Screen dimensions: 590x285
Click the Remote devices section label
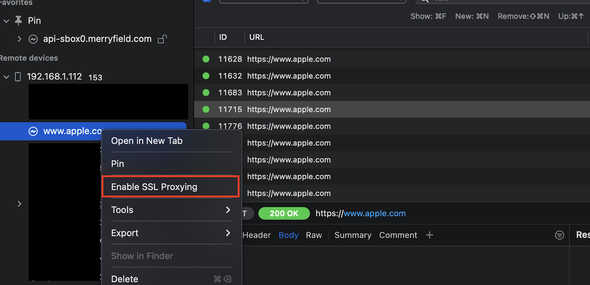click(29, 58)
